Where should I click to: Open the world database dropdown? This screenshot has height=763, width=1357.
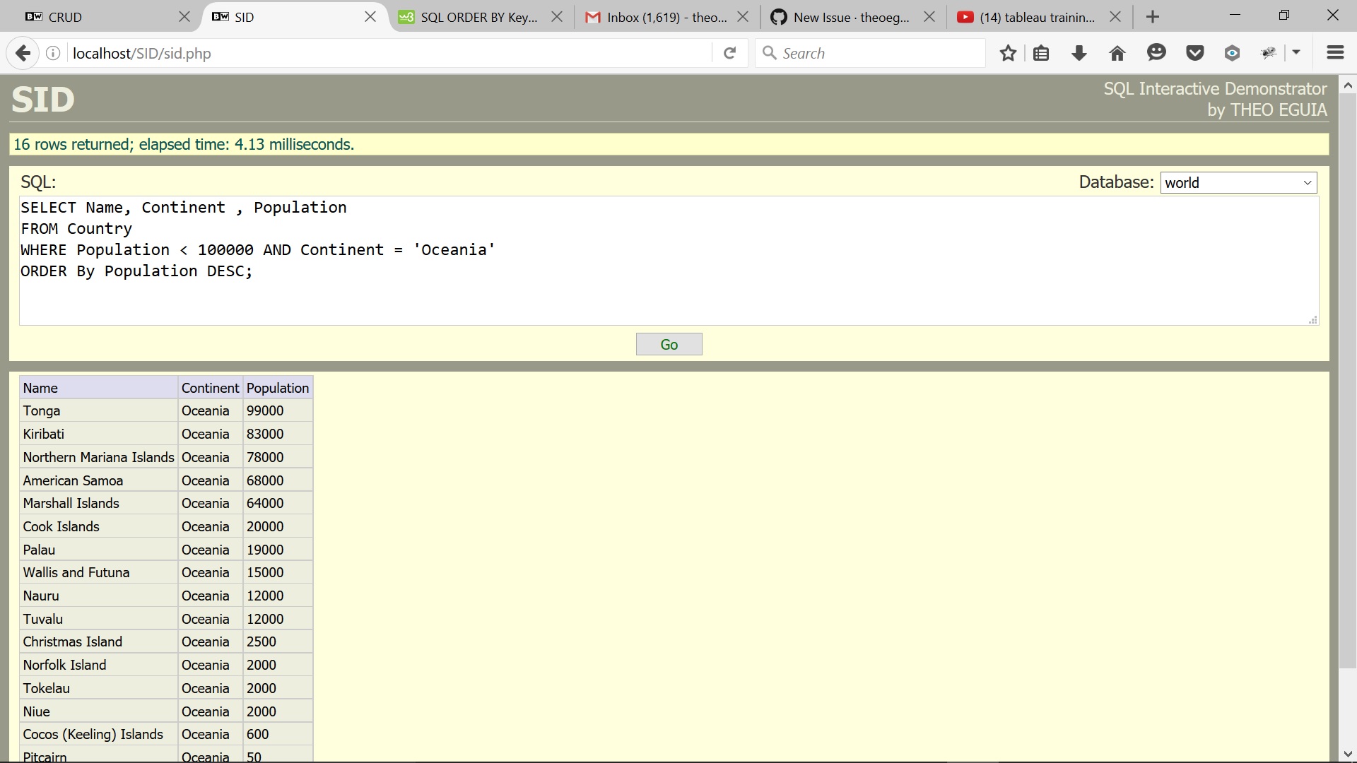click(1238, 182)
